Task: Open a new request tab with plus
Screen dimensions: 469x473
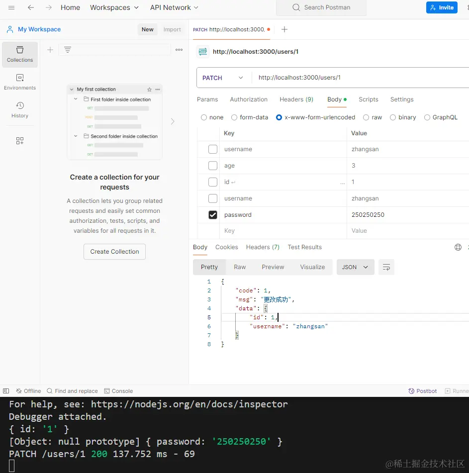Action: (284, 29)
